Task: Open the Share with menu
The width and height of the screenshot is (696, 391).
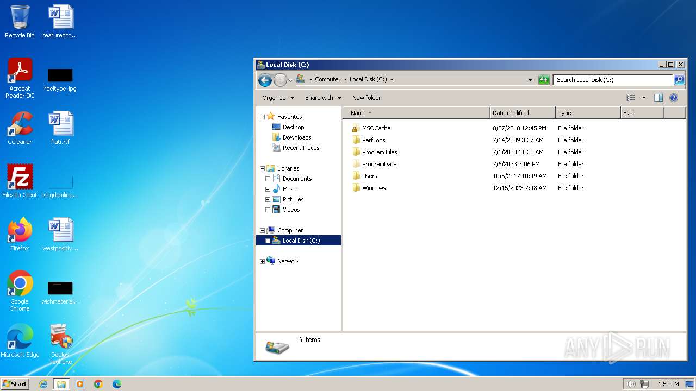Action: 323,98
